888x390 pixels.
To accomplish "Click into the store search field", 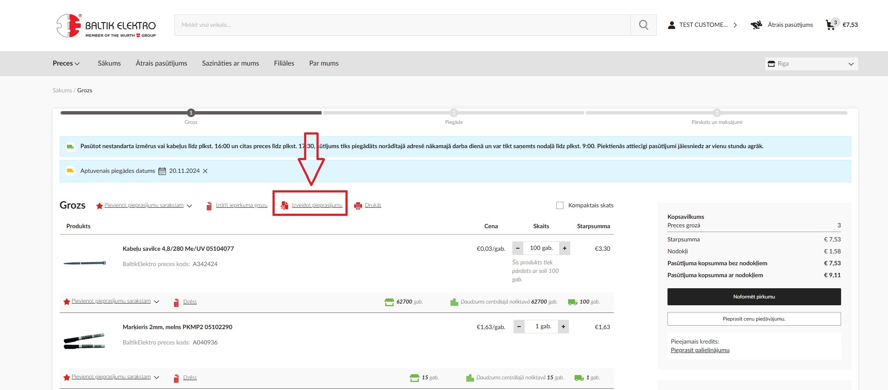I will point(402,25).
